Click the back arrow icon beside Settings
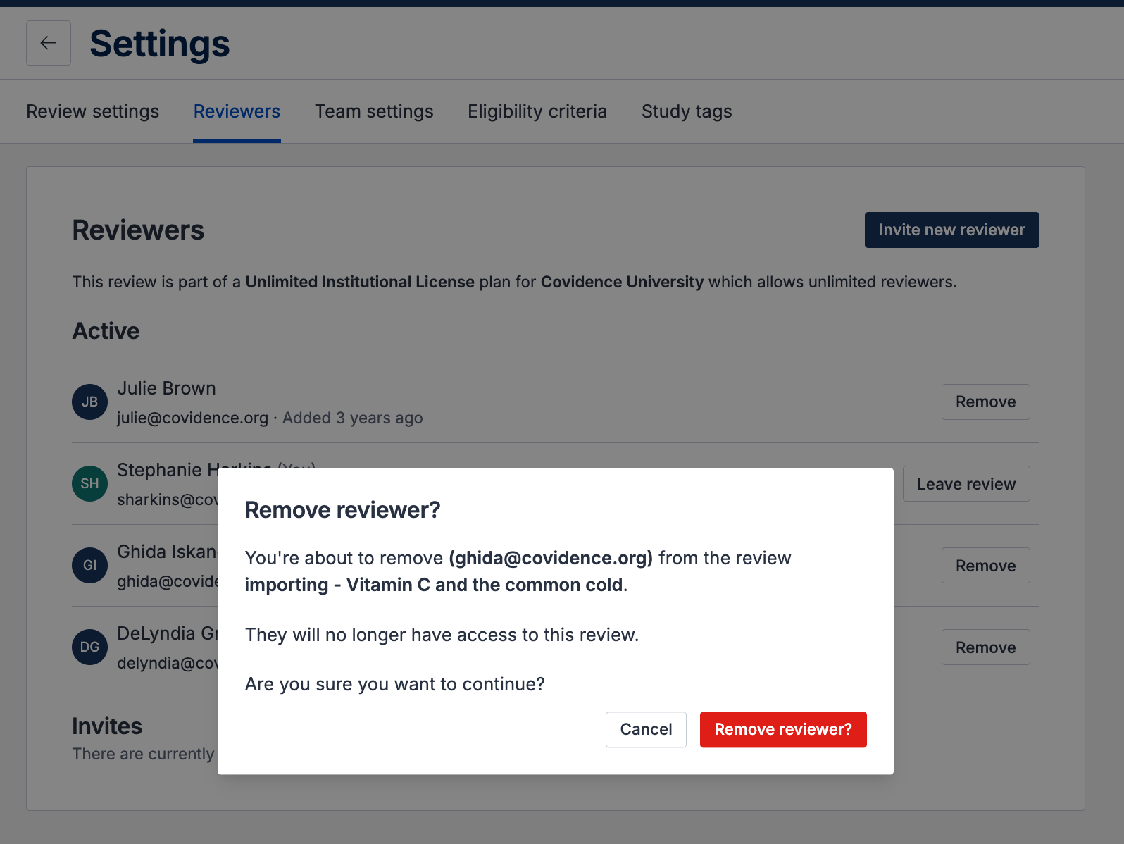The image size is (1124, 844). pos(49,43)
